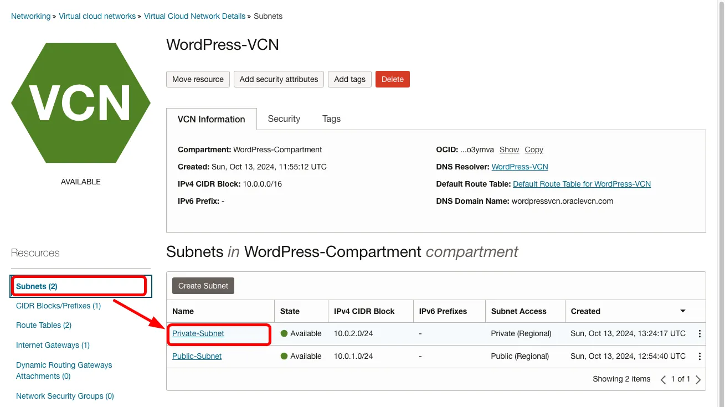The width and height of the screenshot is (725, 407).
Task: Click the DNS Domain Name value
Action: [x=563, y=201]
